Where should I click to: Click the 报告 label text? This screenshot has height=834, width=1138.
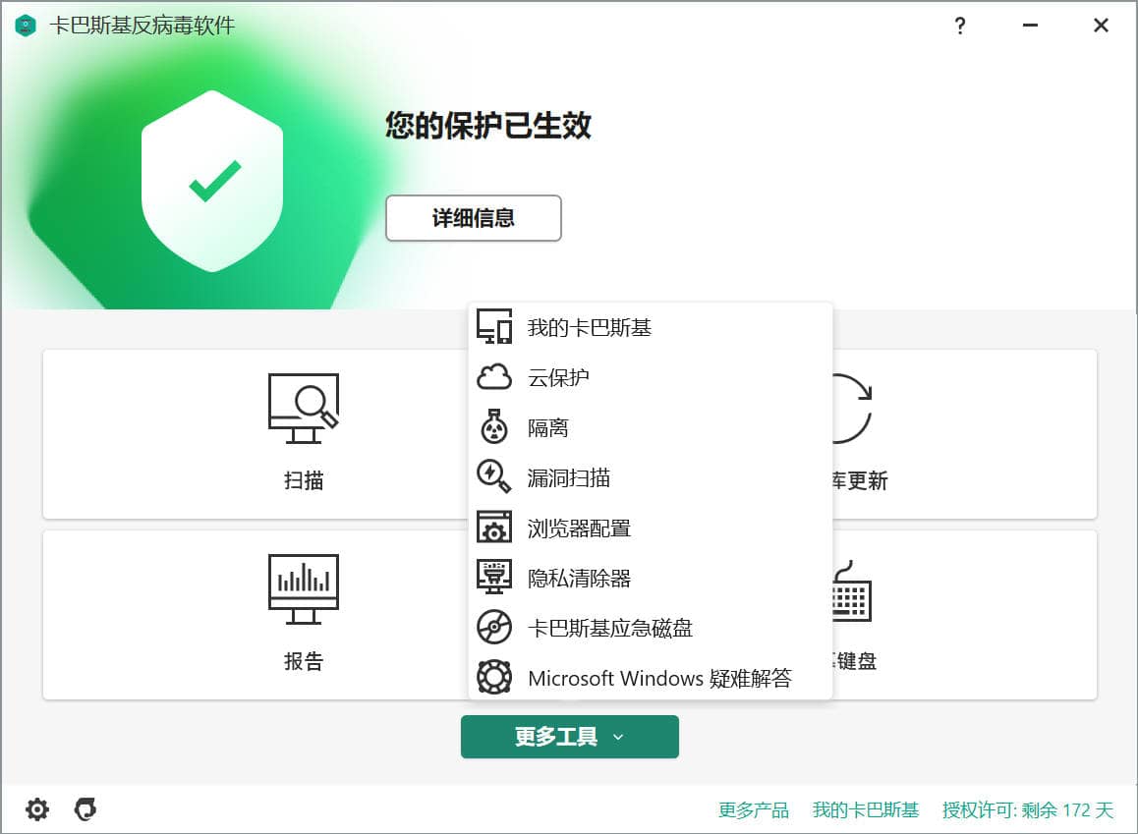tap(304, 661)
